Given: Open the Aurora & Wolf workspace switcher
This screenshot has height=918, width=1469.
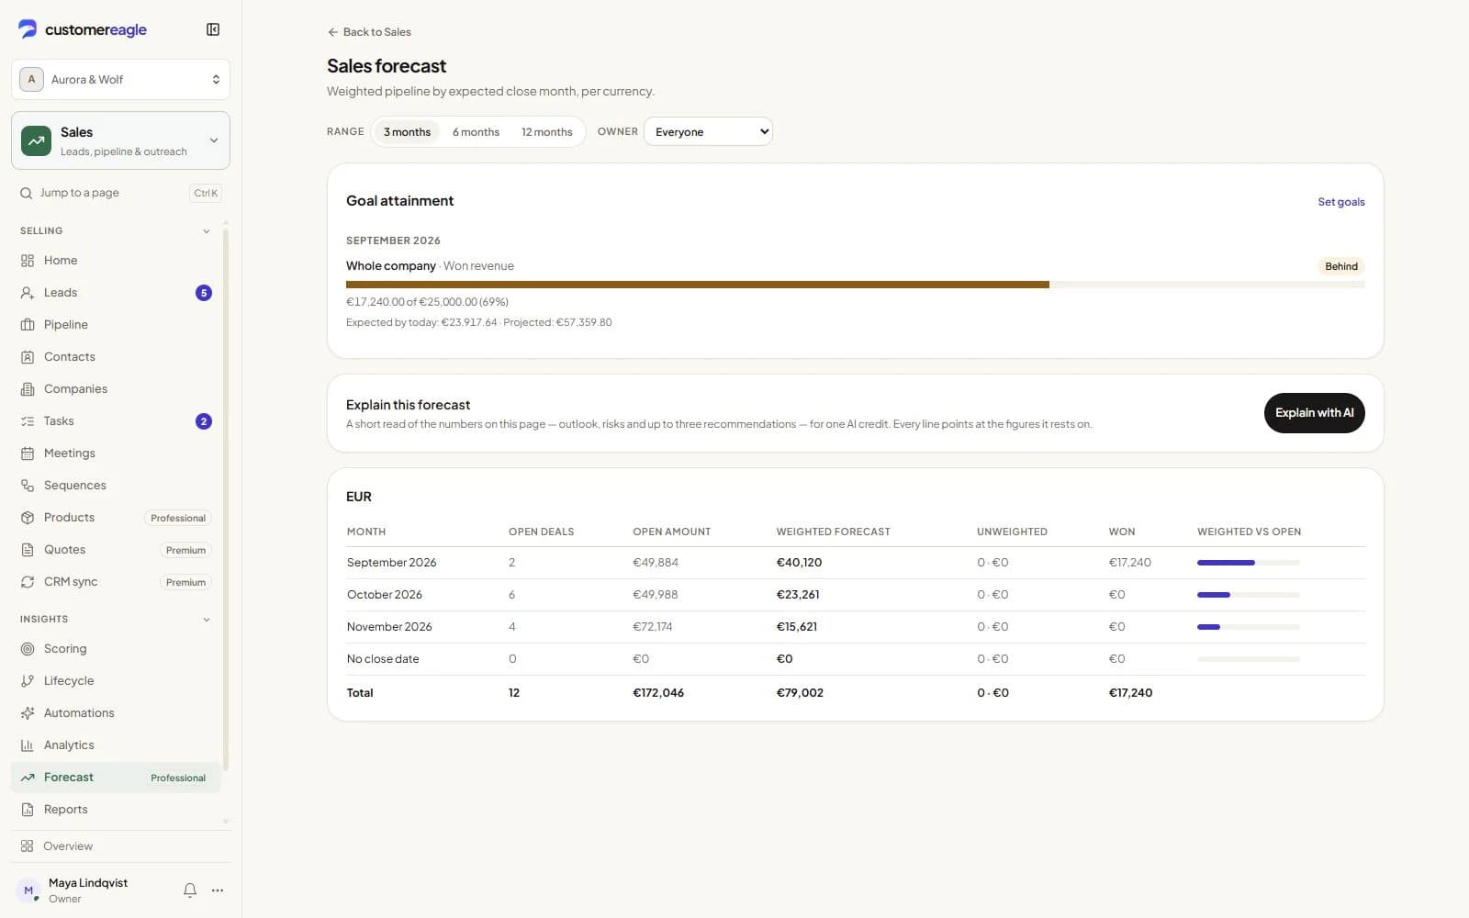Looking at the screenshot, I should (120, 79).
